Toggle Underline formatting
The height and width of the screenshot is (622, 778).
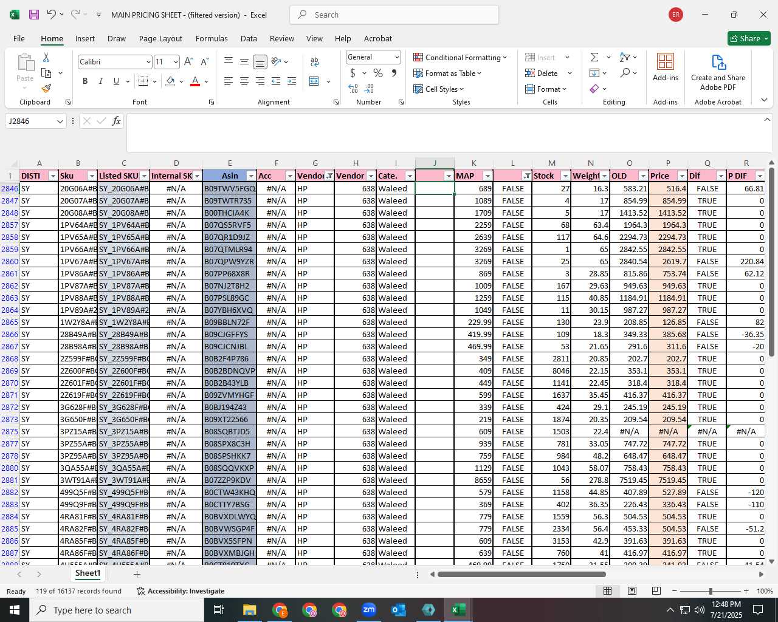[116, 81]
